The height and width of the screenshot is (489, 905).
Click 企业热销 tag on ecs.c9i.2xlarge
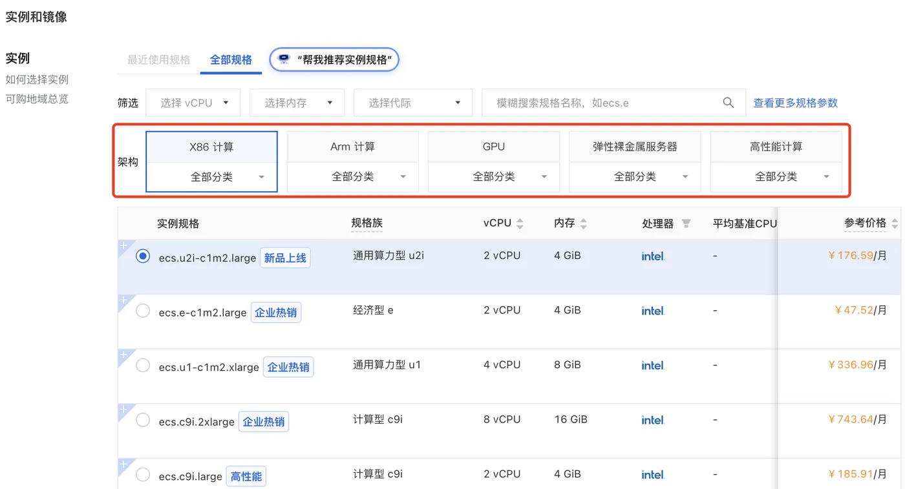264,422
